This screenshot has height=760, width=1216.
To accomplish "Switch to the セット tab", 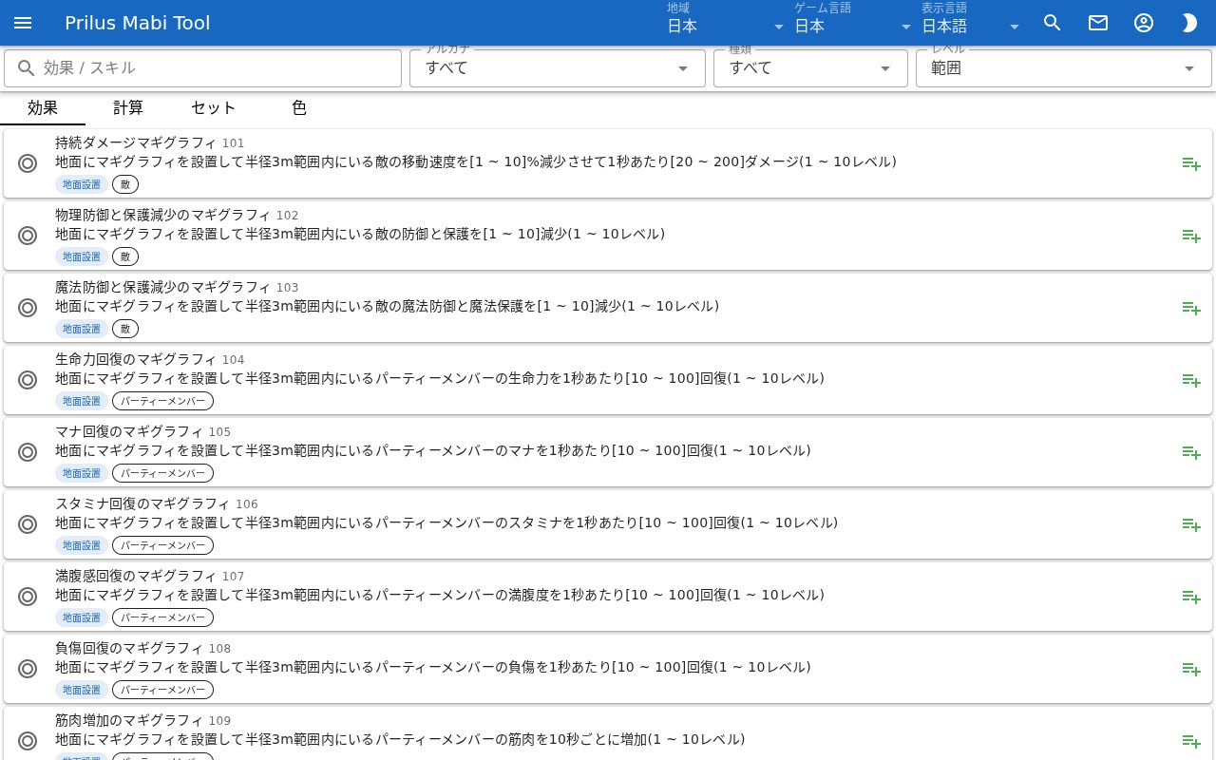I will (x=214, y=108).
